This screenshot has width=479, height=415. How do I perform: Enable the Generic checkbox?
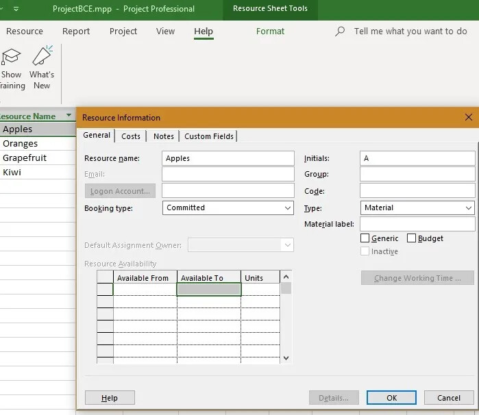pos(365,238)
